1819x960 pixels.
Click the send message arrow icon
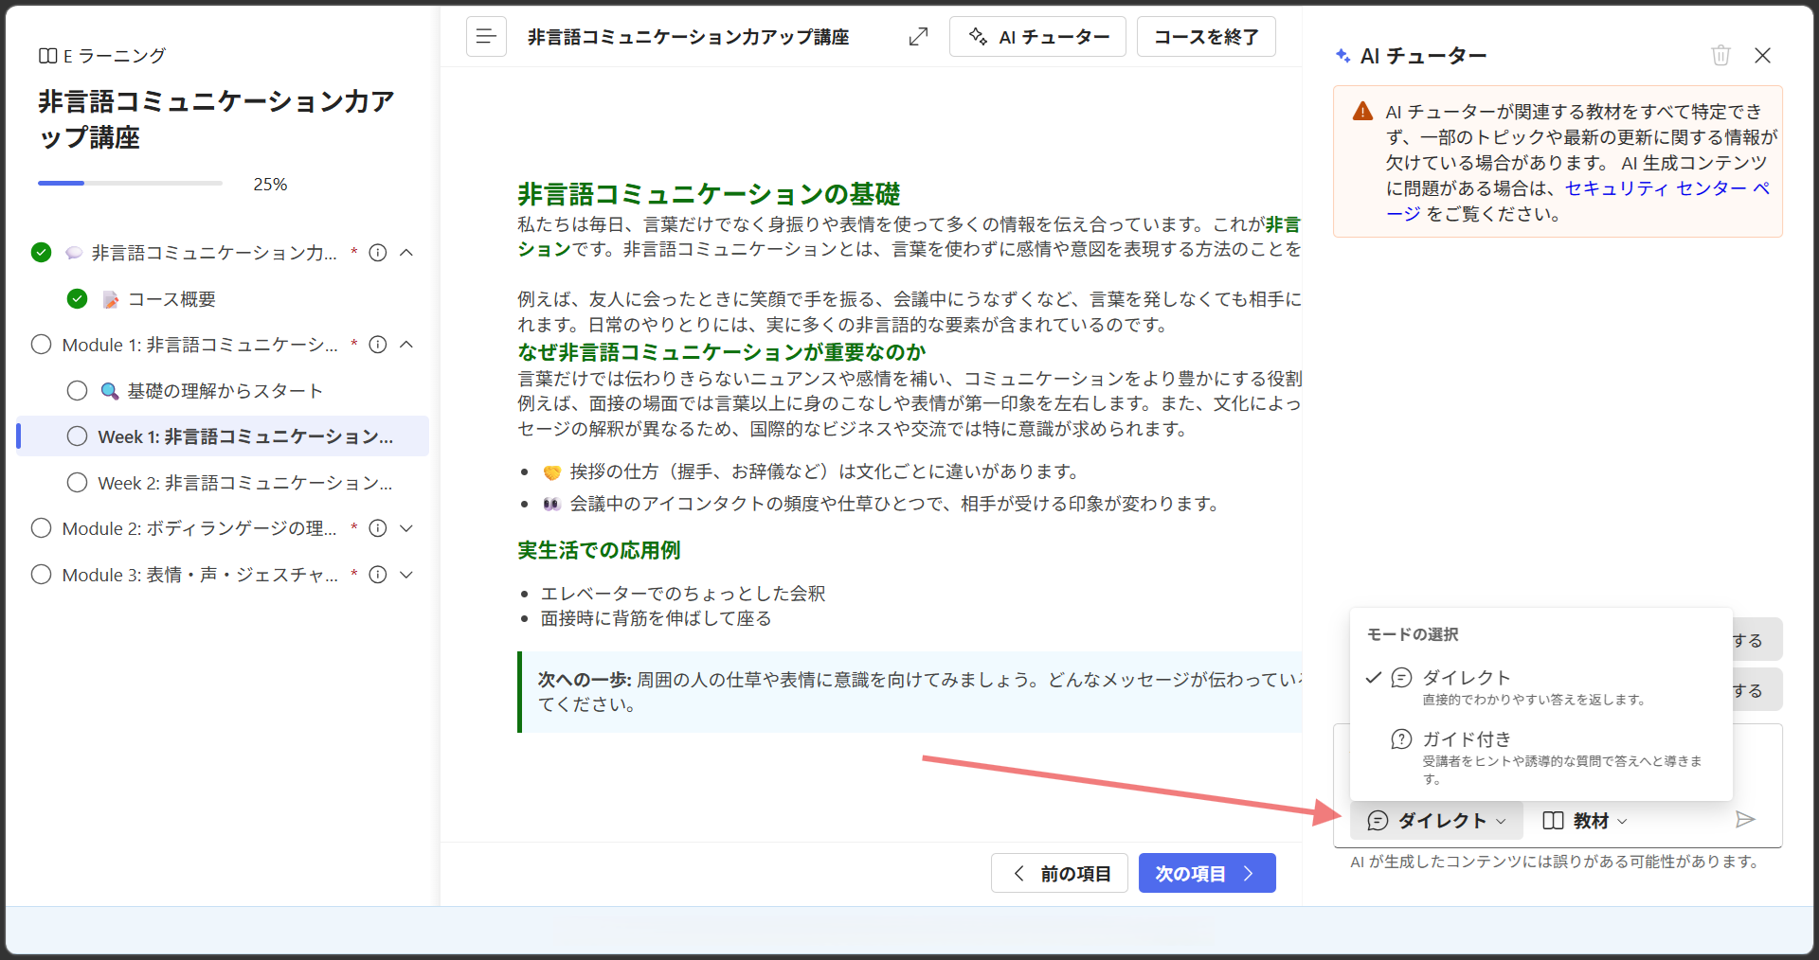pos(1745,820)
